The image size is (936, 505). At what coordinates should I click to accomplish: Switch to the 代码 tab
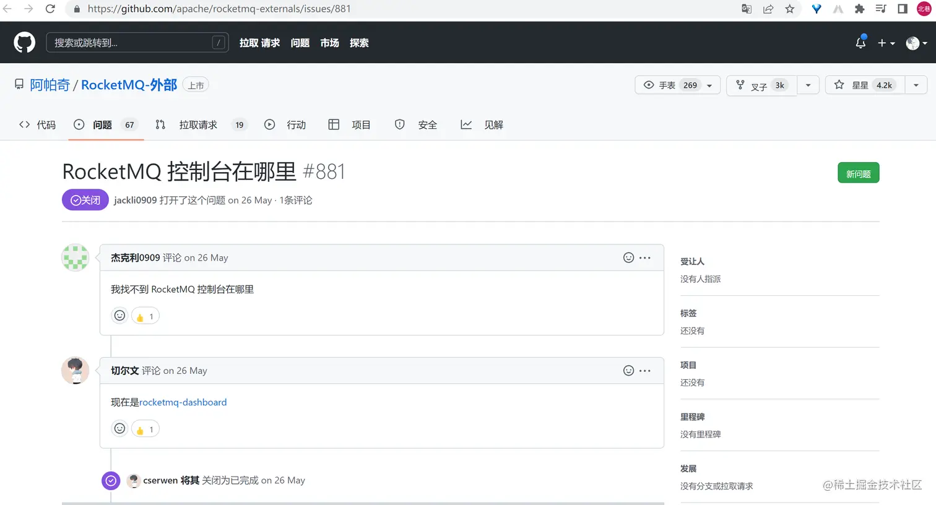pos(38,125)
